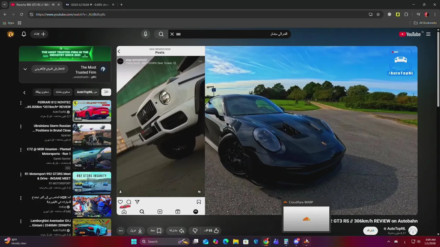Open the H2R video thumbnail
440x247 pixels.
pos(92,206)
